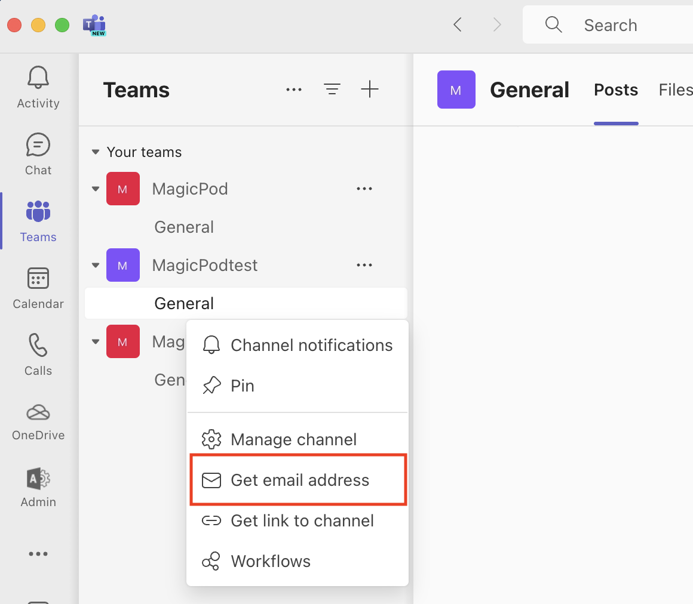
Task: Select Teams in the left rail
Action: pos(38,221)
